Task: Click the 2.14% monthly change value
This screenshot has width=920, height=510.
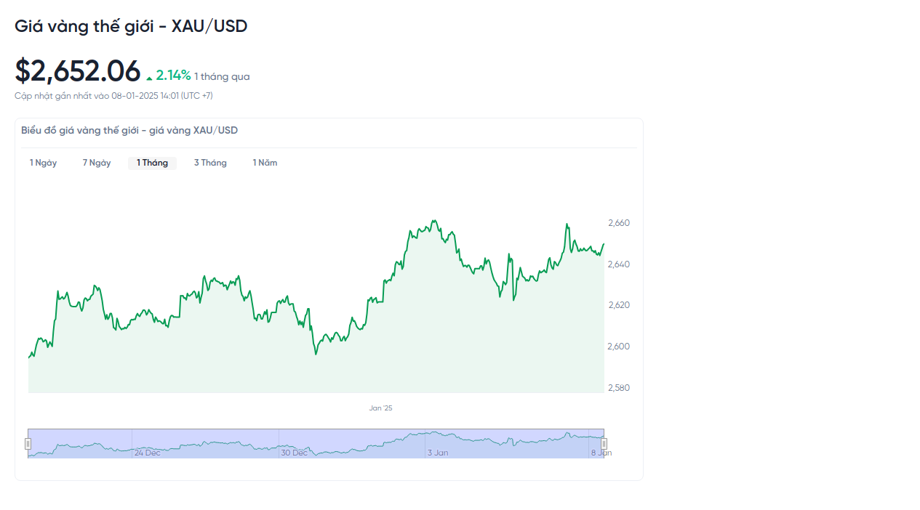Action: tap(173, 76)
